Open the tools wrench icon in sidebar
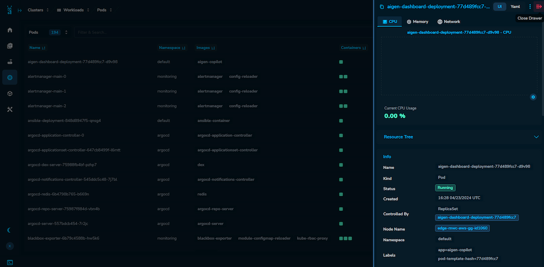The height and width of the screenshot is (267, 544). [x=10, y=110]
